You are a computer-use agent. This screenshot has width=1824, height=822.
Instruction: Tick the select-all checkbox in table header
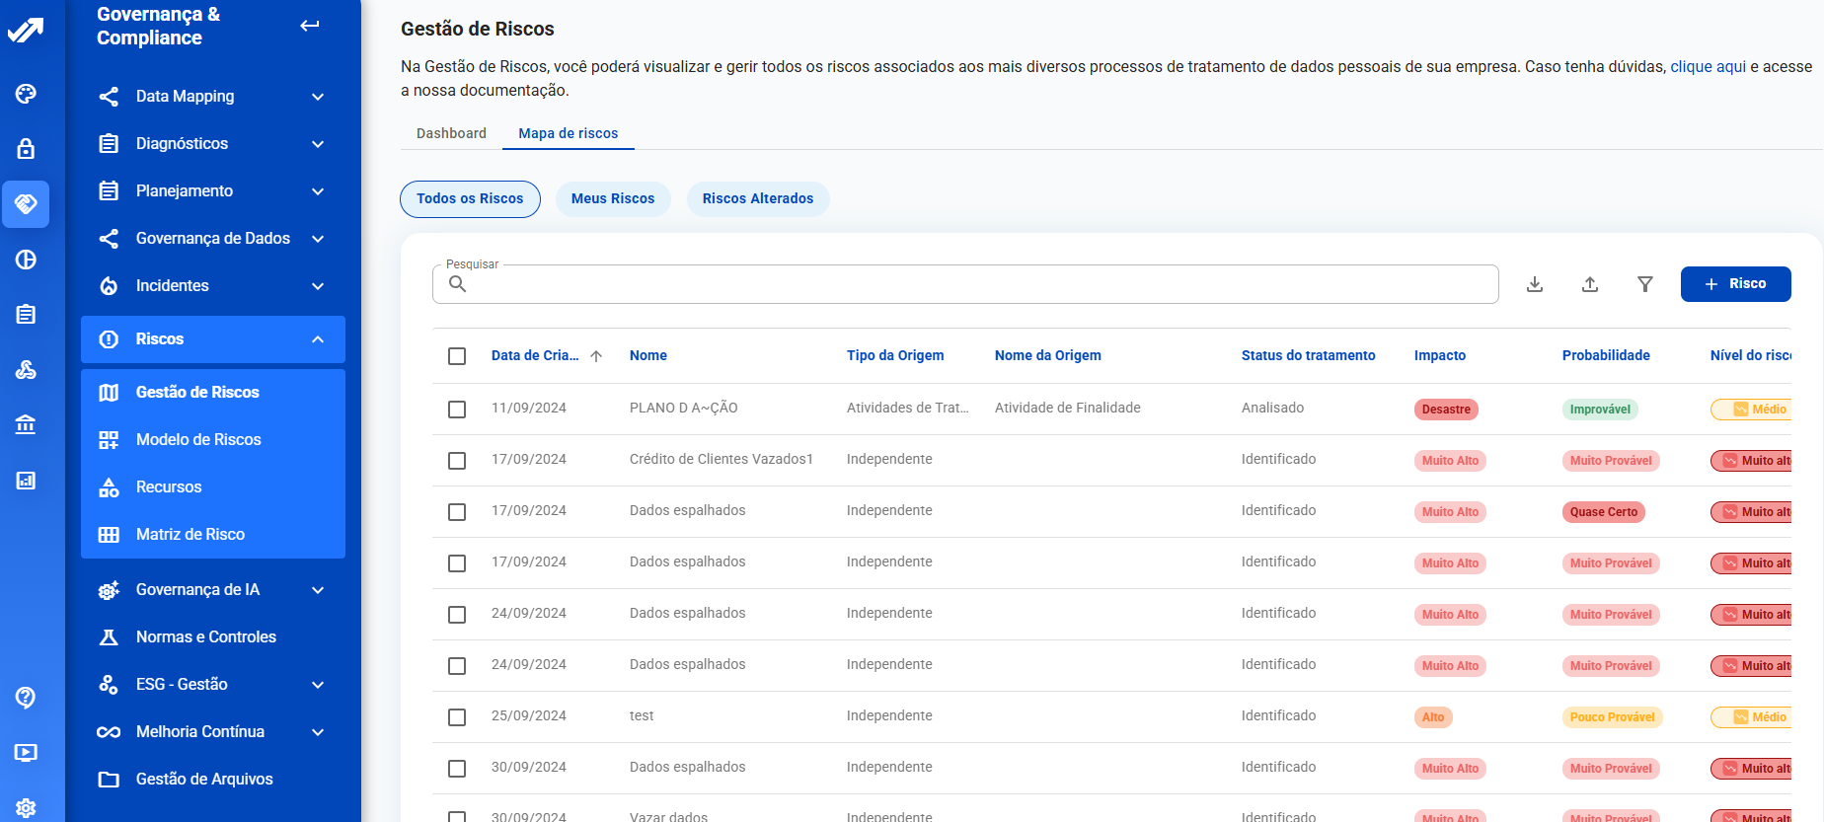click(x=457, y=356)
